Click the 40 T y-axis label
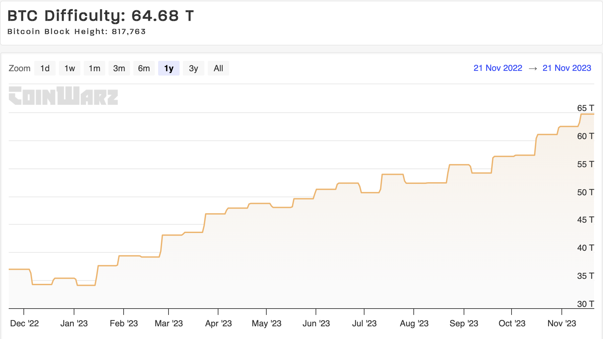603x339 pixels. tap(585, 248)
